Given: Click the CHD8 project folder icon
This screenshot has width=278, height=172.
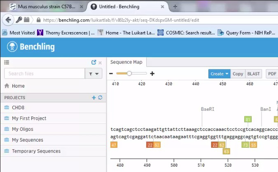Looking at the screenshot, I should click(7, 107).
